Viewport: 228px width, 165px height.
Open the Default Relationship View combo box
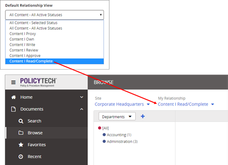55,15
